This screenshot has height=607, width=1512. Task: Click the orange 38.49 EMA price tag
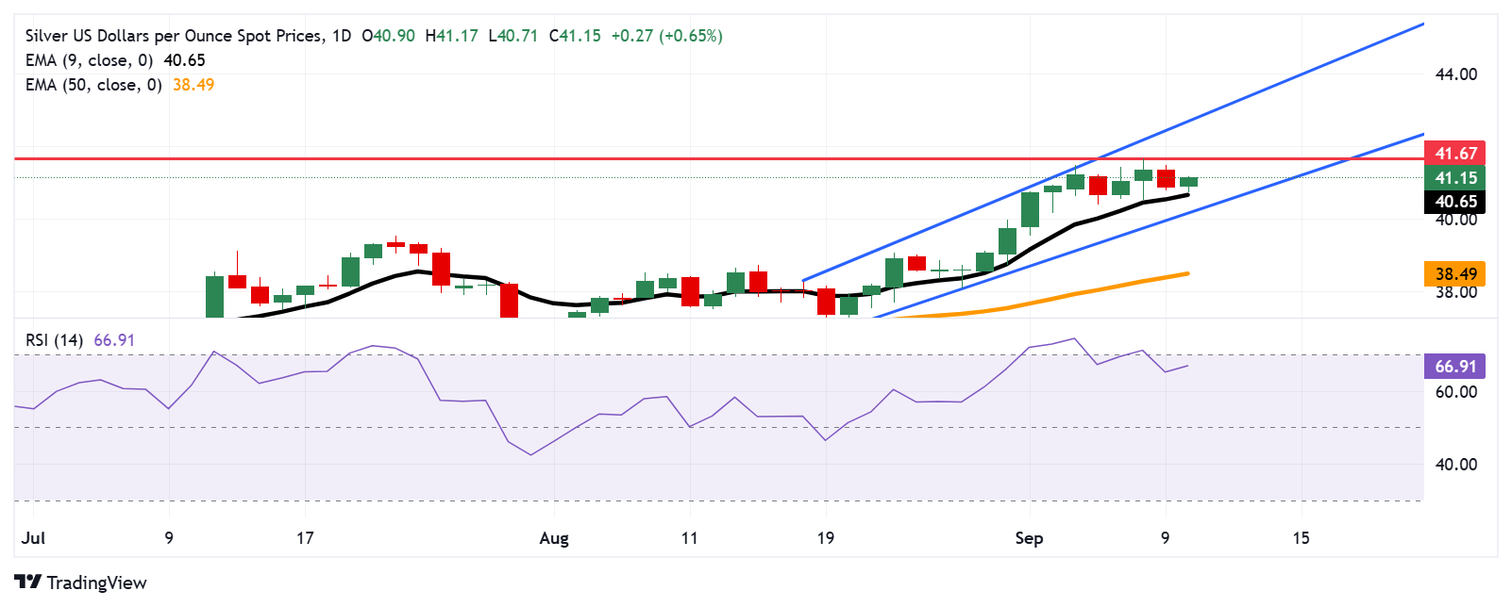[1454, 274]
